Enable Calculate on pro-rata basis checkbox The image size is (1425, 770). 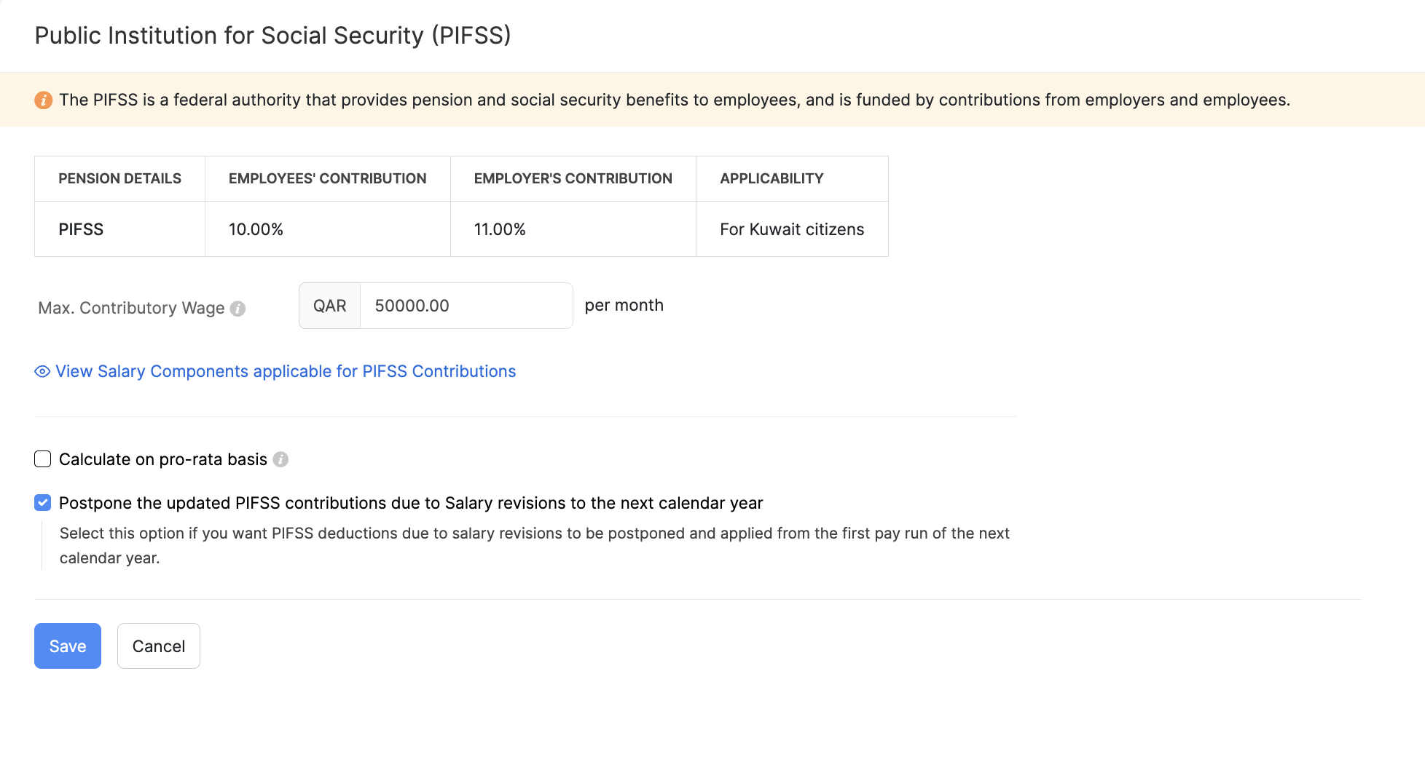tap(43, 459)
